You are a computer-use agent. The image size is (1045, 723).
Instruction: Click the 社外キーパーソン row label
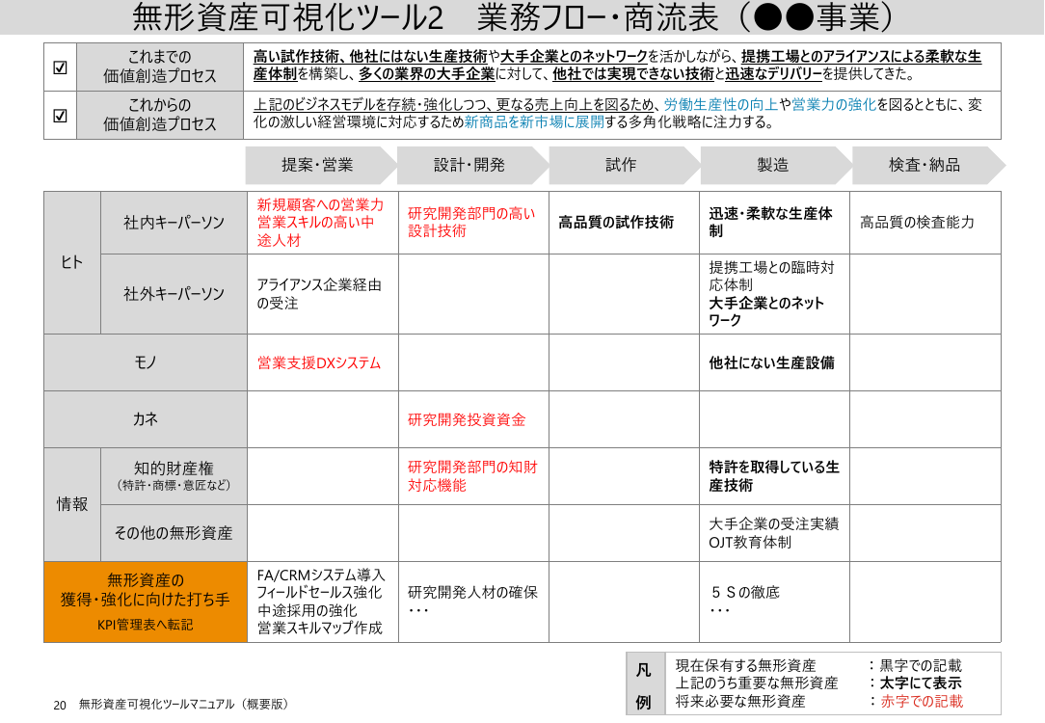[x=174, y=294]
